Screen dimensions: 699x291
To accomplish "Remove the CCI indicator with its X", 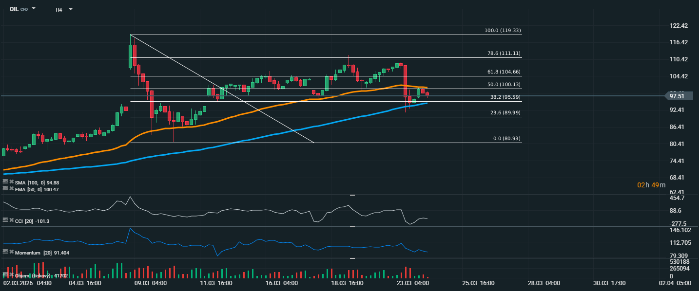I will pos(11,220).
